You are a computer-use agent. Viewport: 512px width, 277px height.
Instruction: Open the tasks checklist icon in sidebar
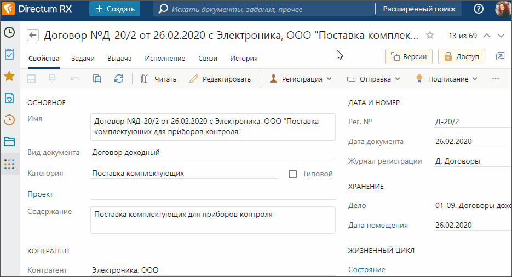pyautogui.click(x=9, y=54)
